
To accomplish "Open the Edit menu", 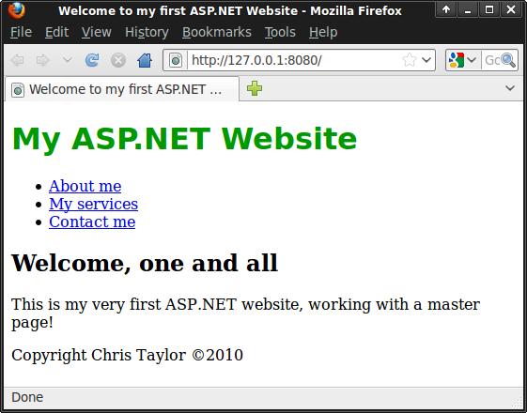I will point(56,32).
